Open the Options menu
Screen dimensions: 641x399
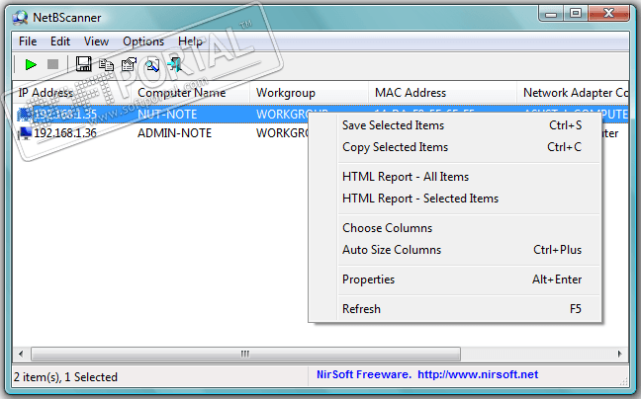tap(143, 41)
